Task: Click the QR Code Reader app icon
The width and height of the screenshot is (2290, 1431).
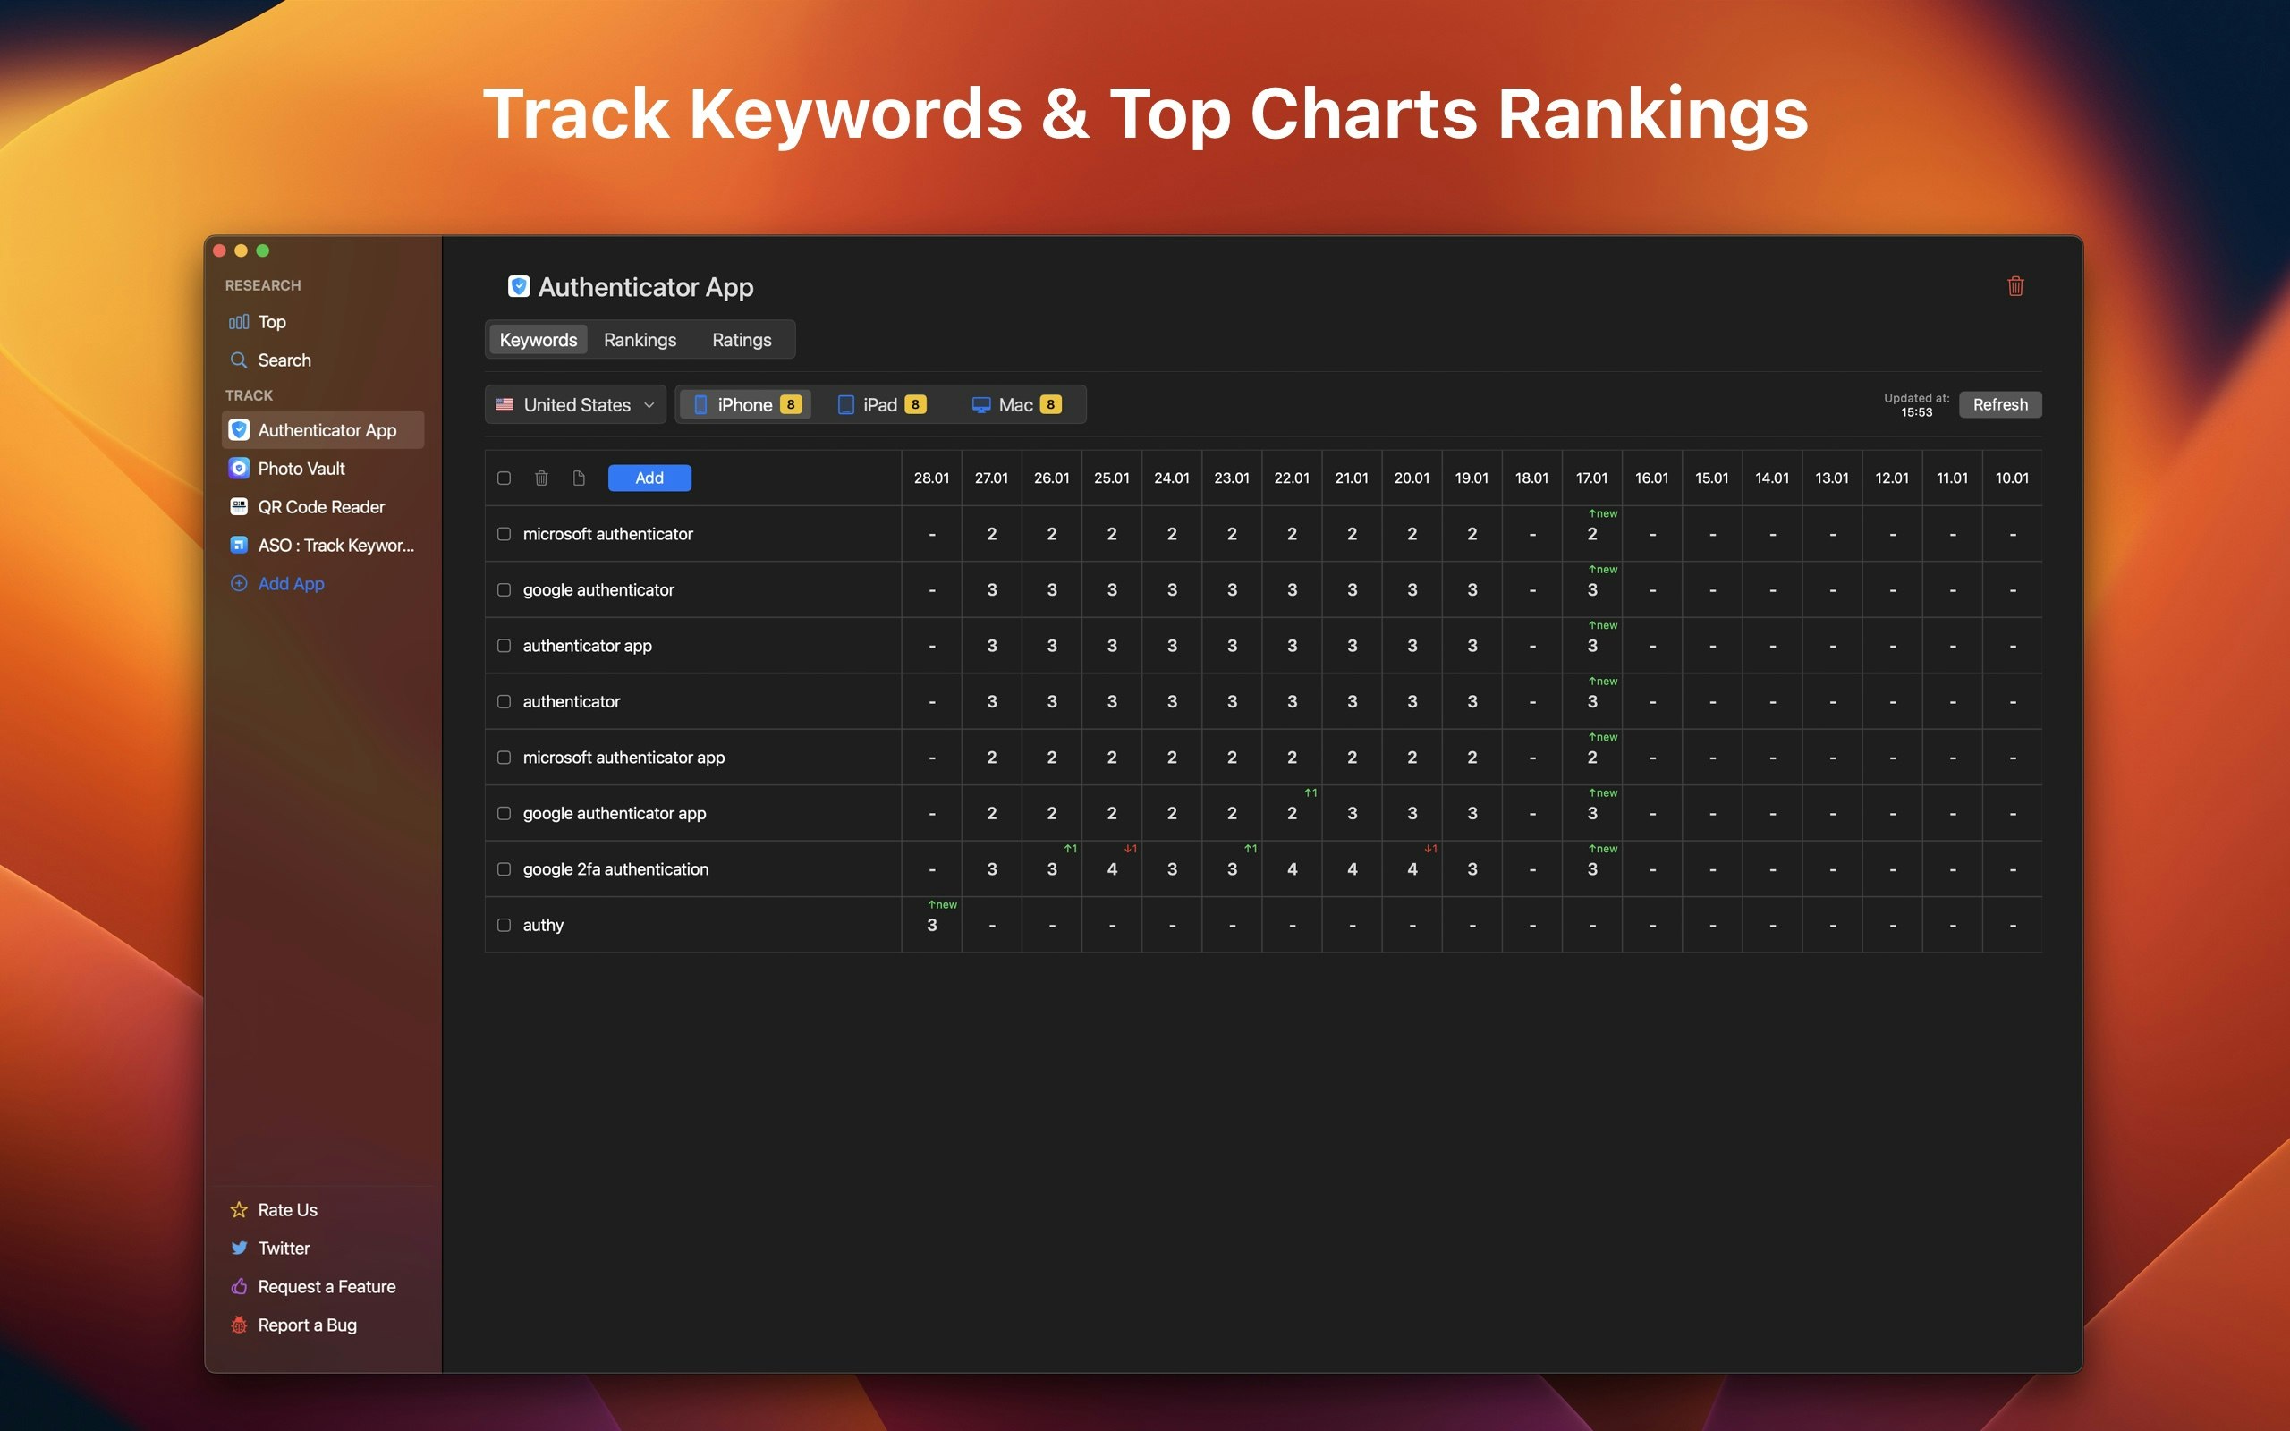Action: [240, 507]
